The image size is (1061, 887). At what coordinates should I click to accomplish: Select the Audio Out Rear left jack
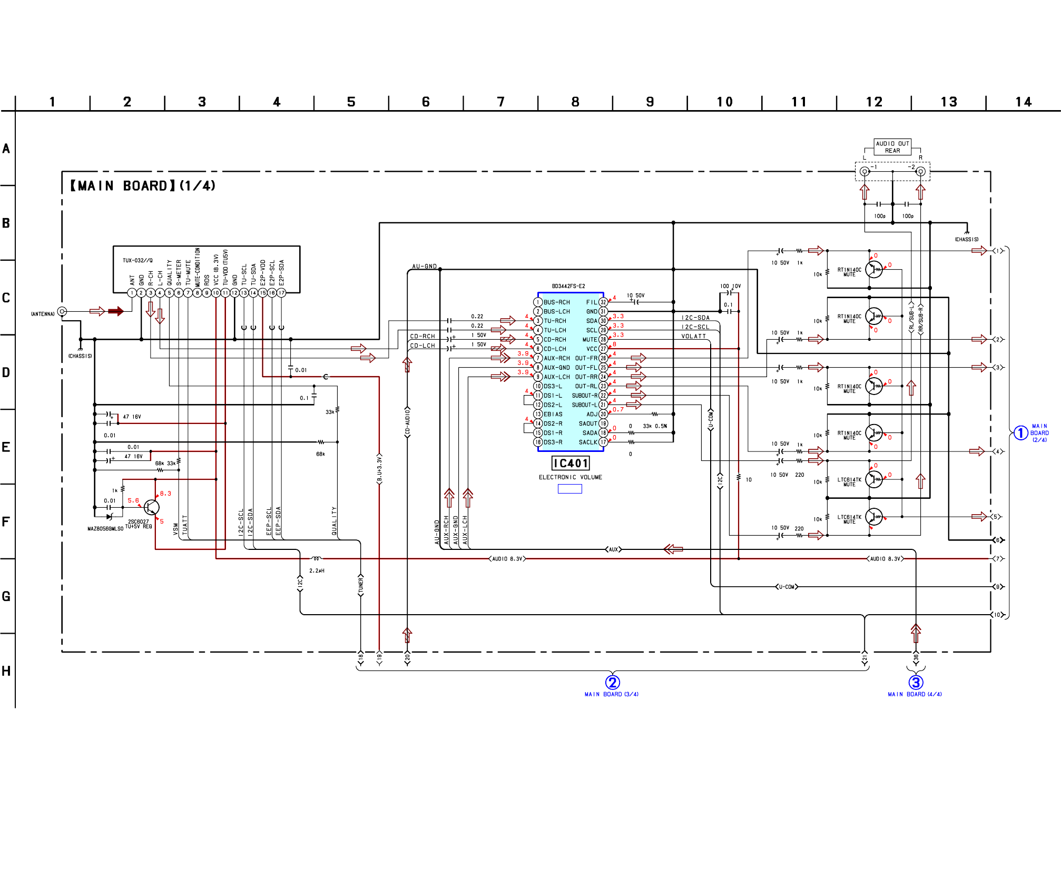pos(864,171)
